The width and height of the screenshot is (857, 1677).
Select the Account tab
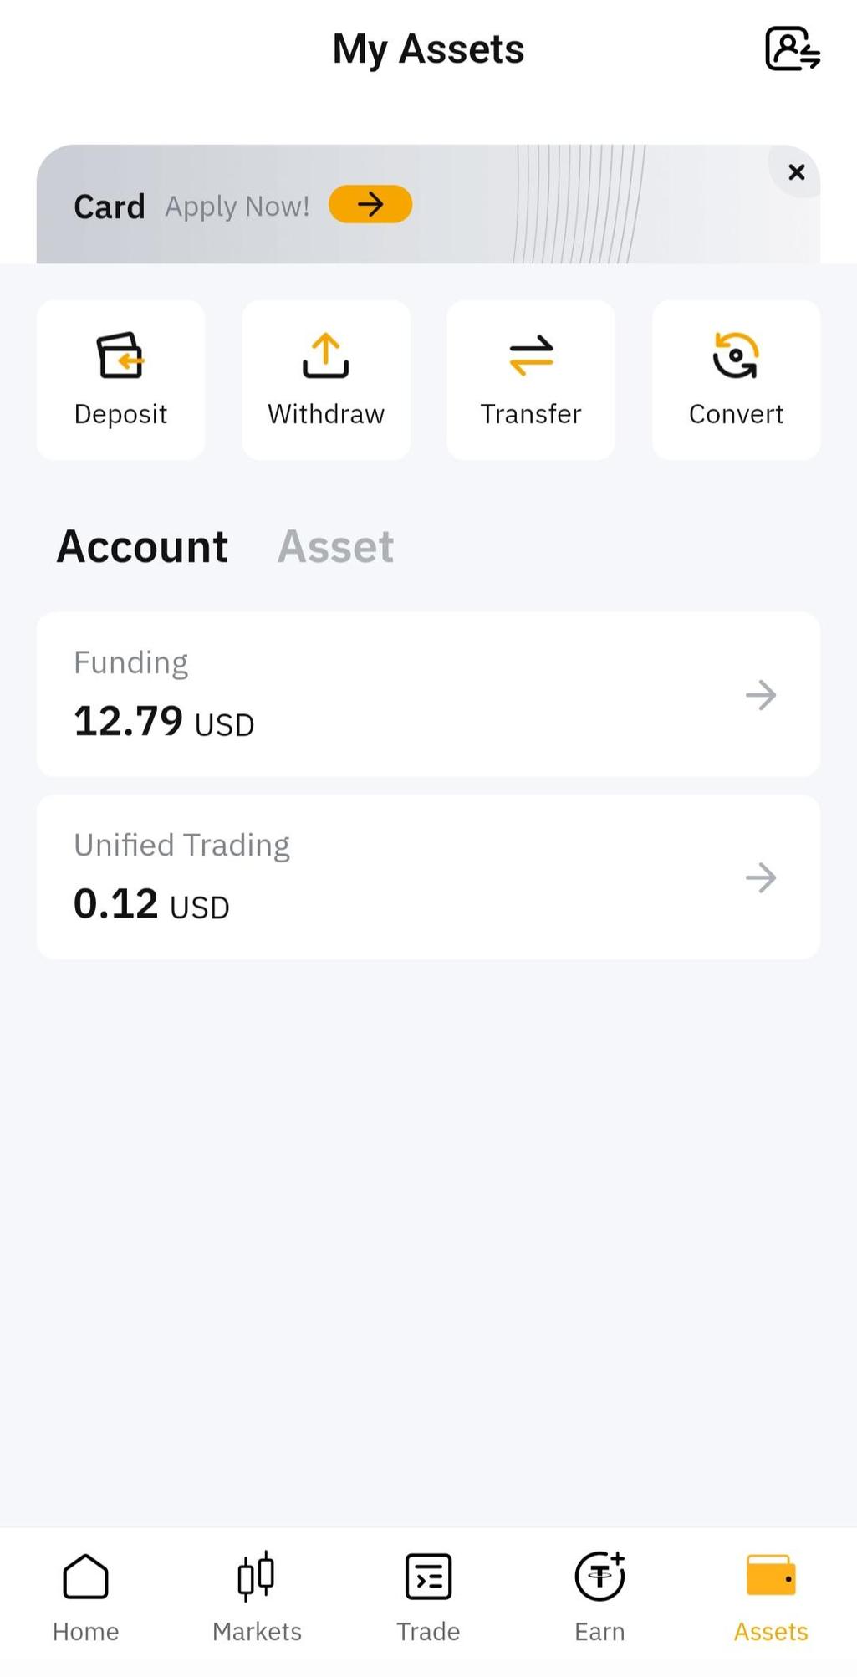142,547
